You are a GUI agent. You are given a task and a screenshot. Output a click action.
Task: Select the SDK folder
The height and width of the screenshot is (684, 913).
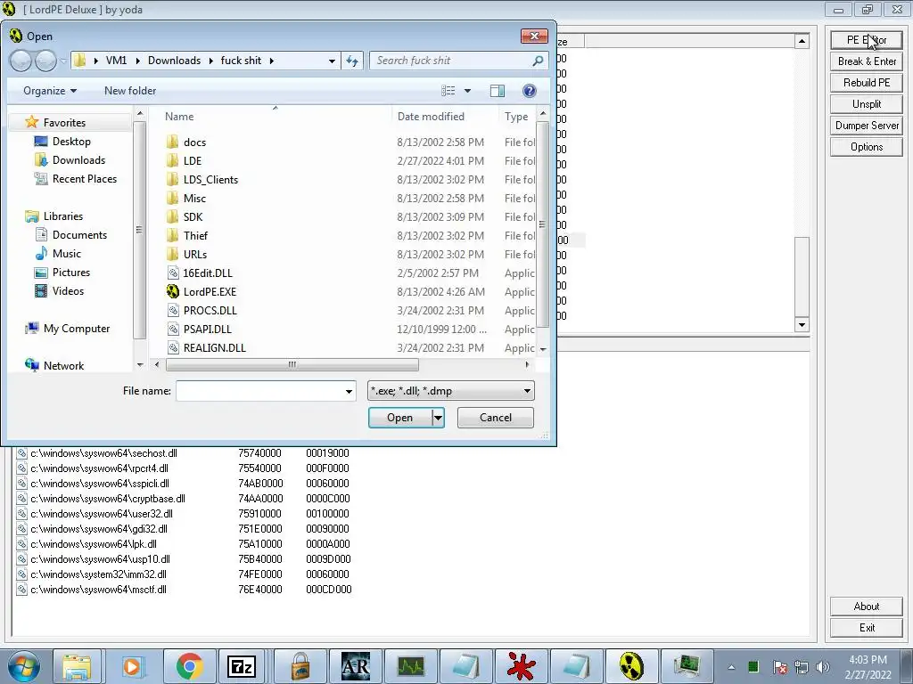tap(193, 217)
